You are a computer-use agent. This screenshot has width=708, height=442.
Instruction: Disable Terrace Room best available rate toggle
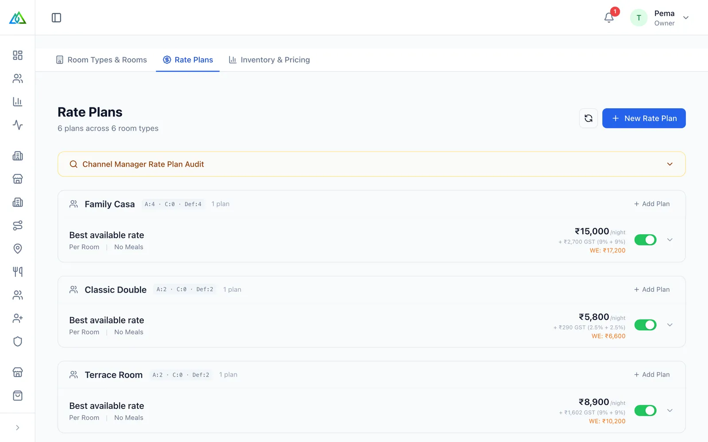click(x=646, y=411)
